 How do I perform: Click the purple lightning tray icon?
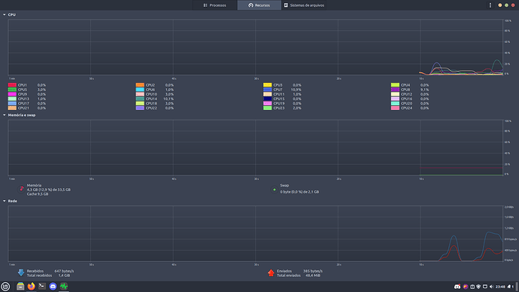[466, 287]
